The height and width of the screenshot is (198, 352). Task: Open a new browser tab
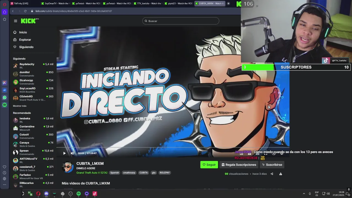[228, 4]
